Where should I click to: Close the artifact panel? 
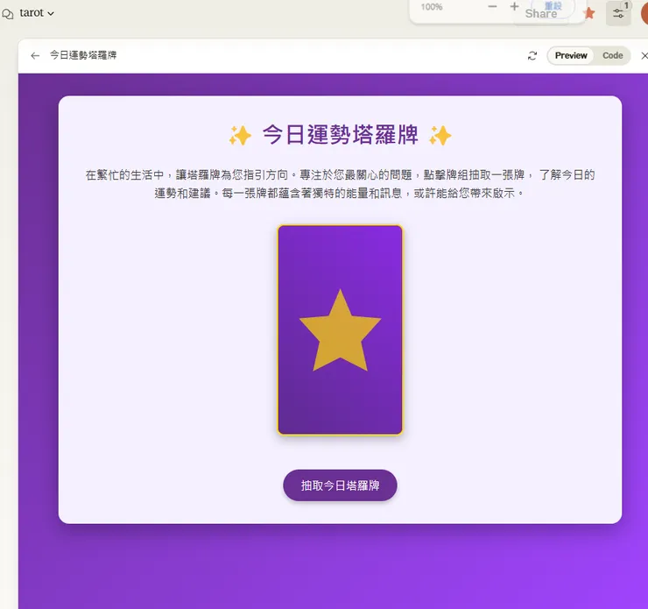pyautogui.click(x=644, y=55)
